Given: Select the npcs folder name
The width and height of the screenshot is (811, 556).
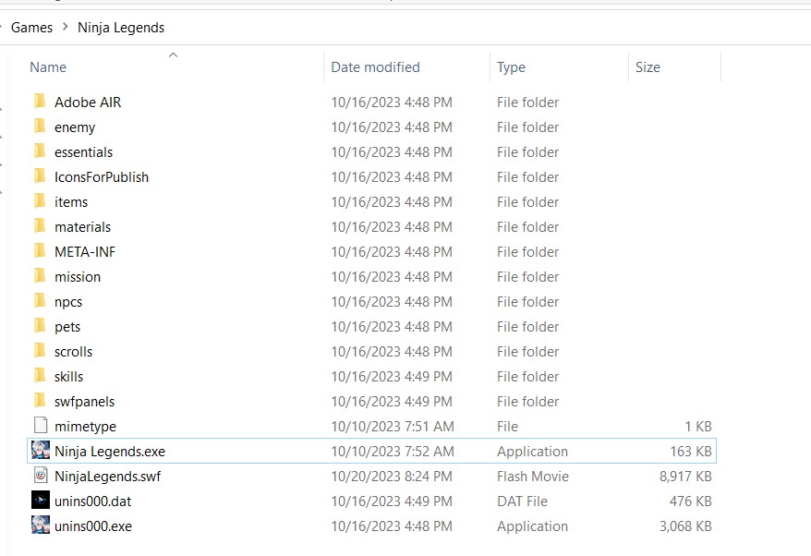Looking at the screenshot, I should [68, 301].
